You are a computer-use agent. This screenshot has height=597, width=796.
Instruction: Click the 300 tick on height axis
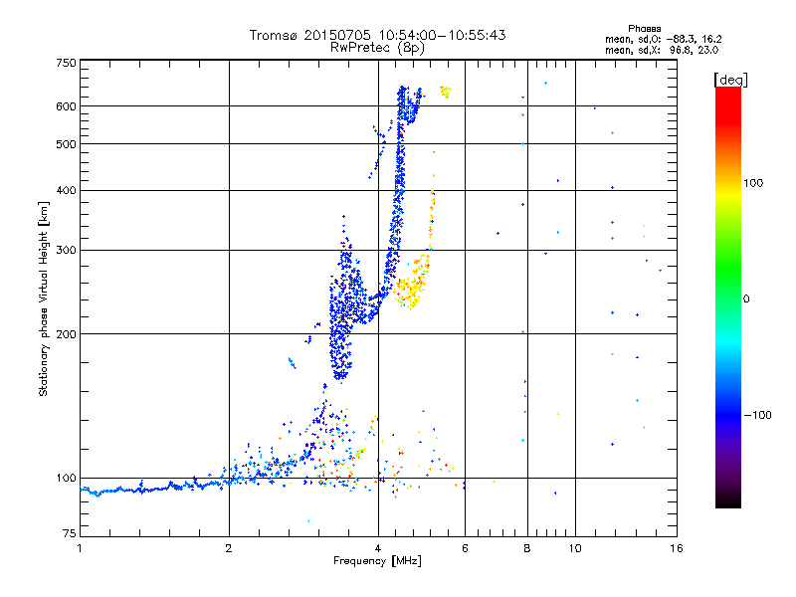click(66, 251)
